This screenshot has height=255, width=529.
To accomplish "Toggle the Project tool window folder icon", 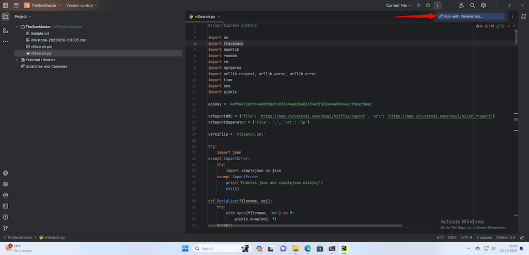I will pyautogui.click(x=5, y=16).
